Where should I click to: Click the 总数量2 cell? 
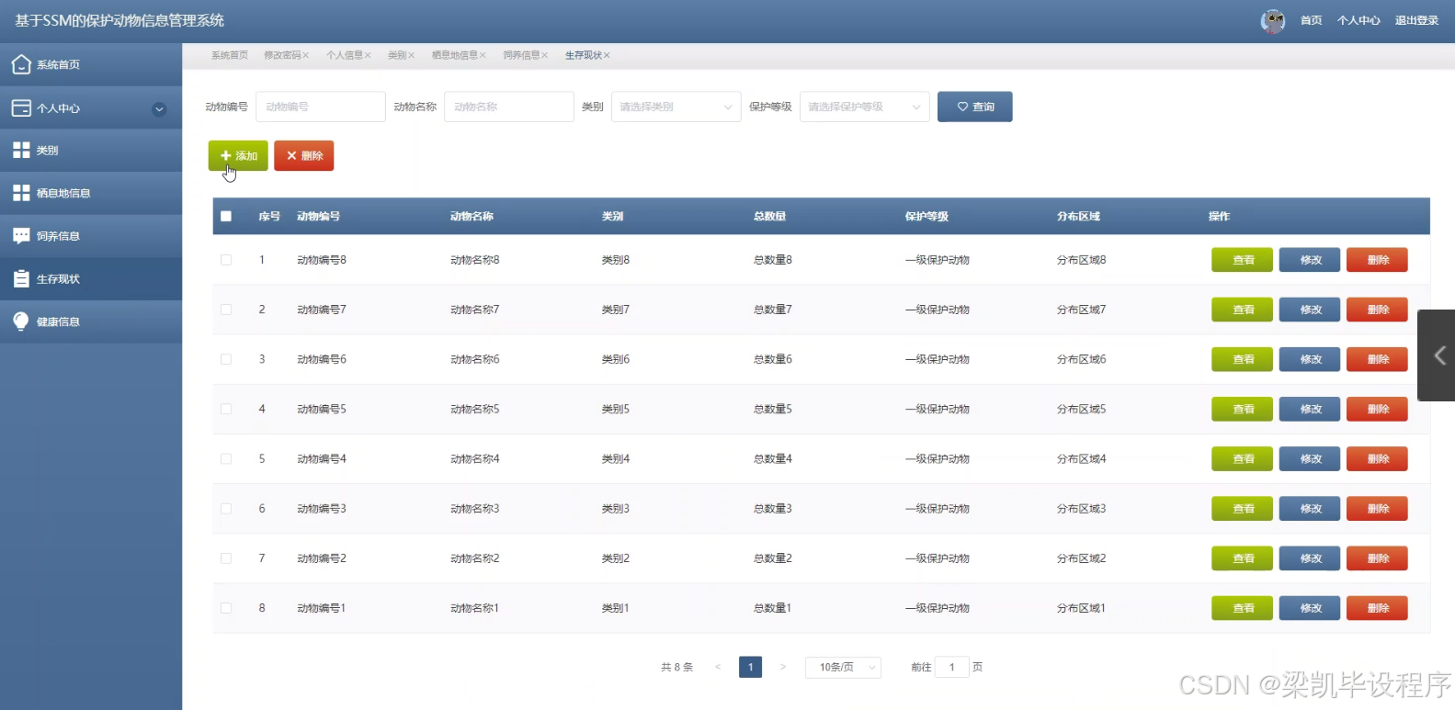click(772, 558)
